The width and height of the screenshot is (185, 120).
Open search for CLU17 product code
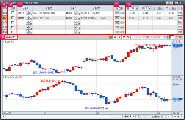pyautogui.click(x=79, y=13)
